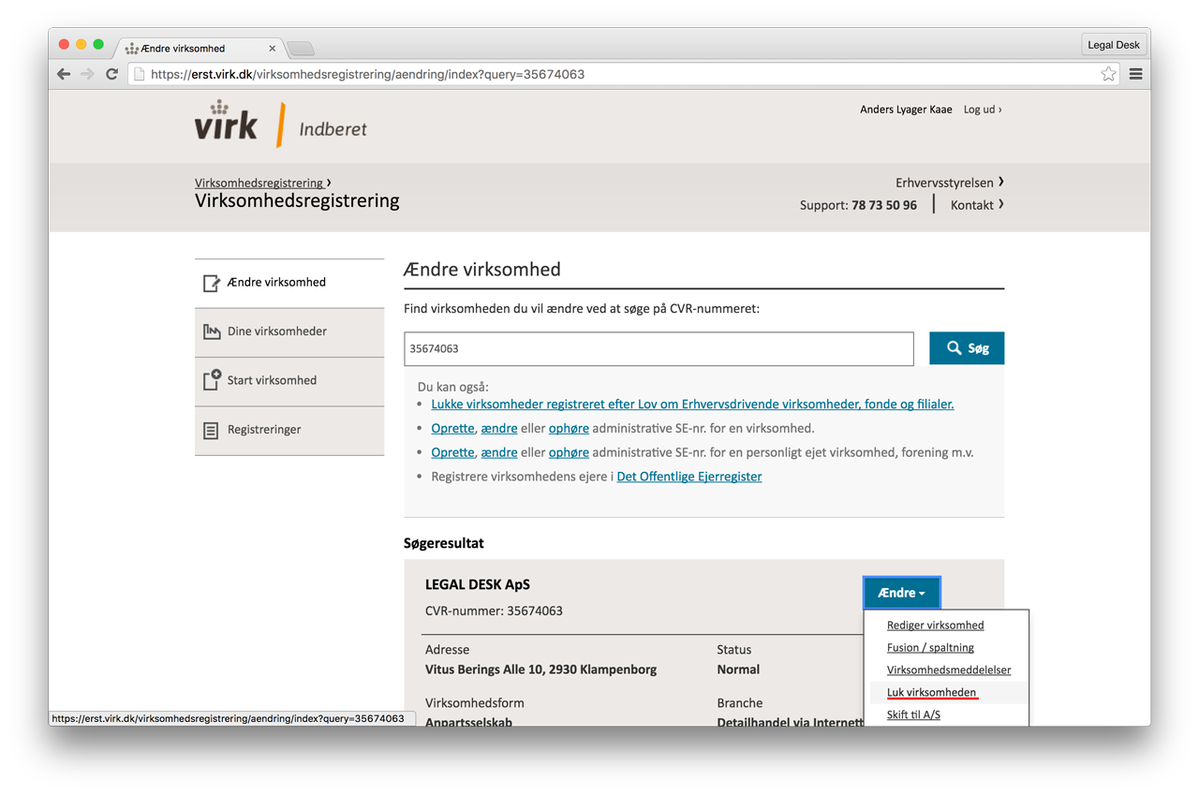This screenshot has width=1199, height=795.
Task: Open Lukke virksomheder registreret efter Lov link
Action: pos(692,405)
